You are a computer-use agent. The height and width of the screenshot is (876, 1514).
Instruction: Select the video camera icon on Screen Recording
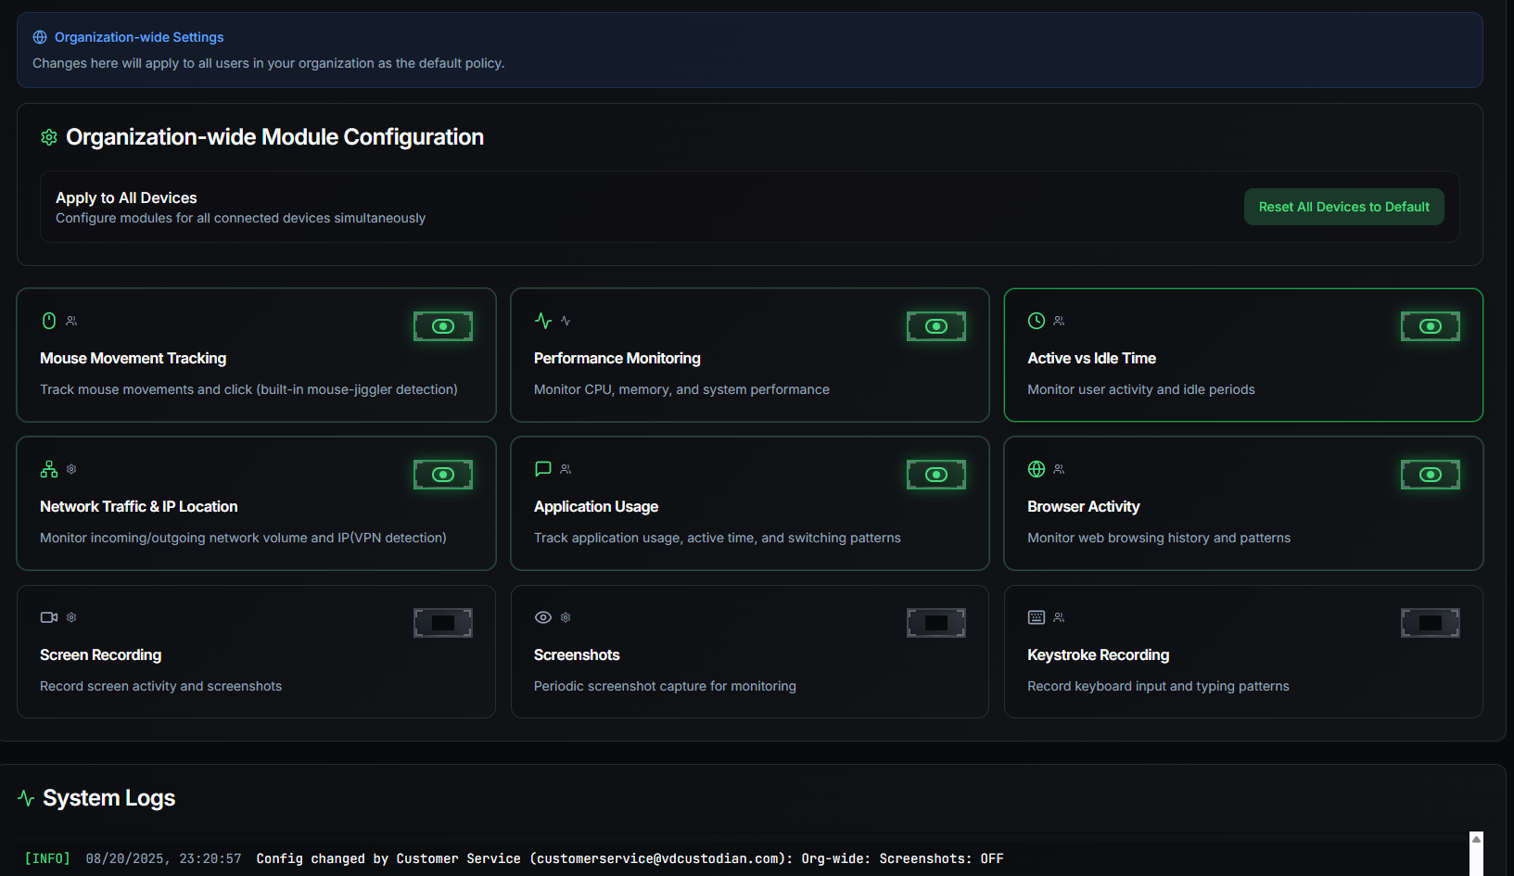[48, 617]
